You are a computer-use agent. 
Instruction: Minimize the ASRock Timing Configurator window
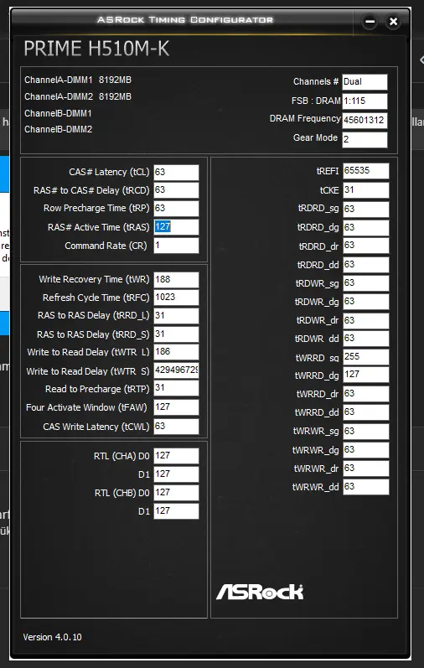click(370, 21)
